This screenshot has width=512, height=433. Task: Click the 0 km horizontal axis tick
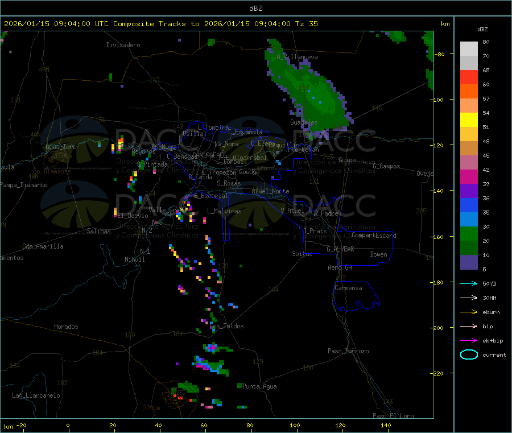coord(68,425)
